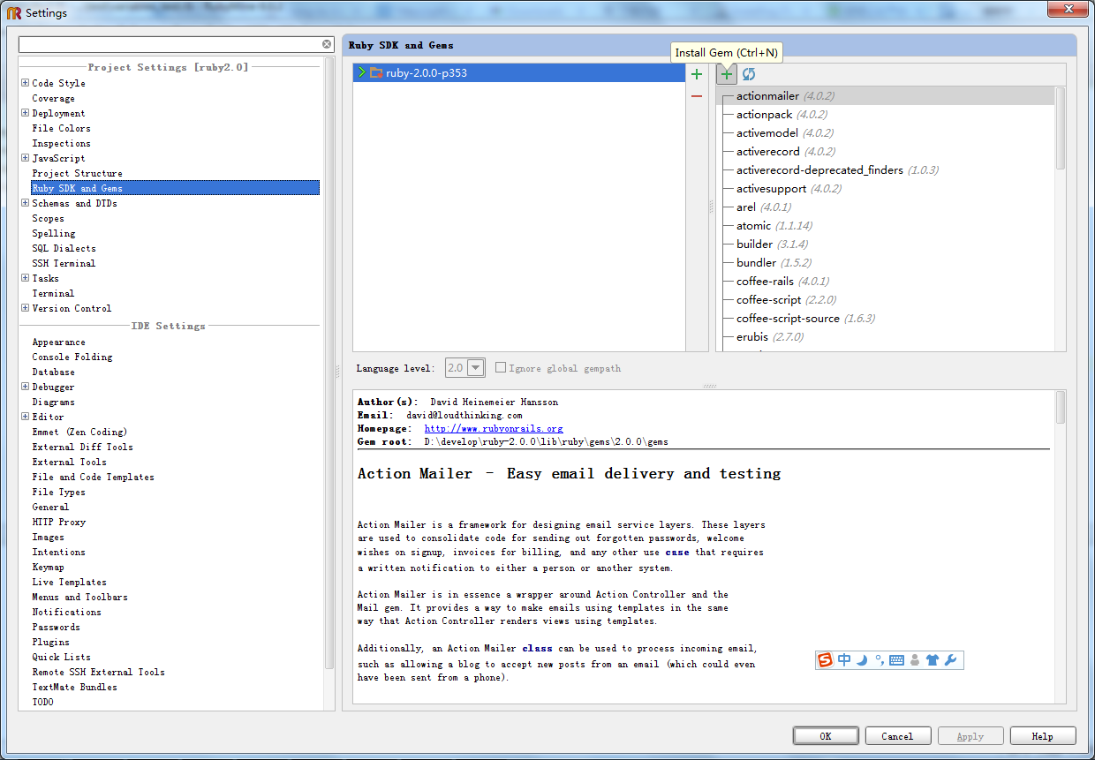
Task: Select the ruby-2.0.0-p353 SDK row
Action: point(519,73)
